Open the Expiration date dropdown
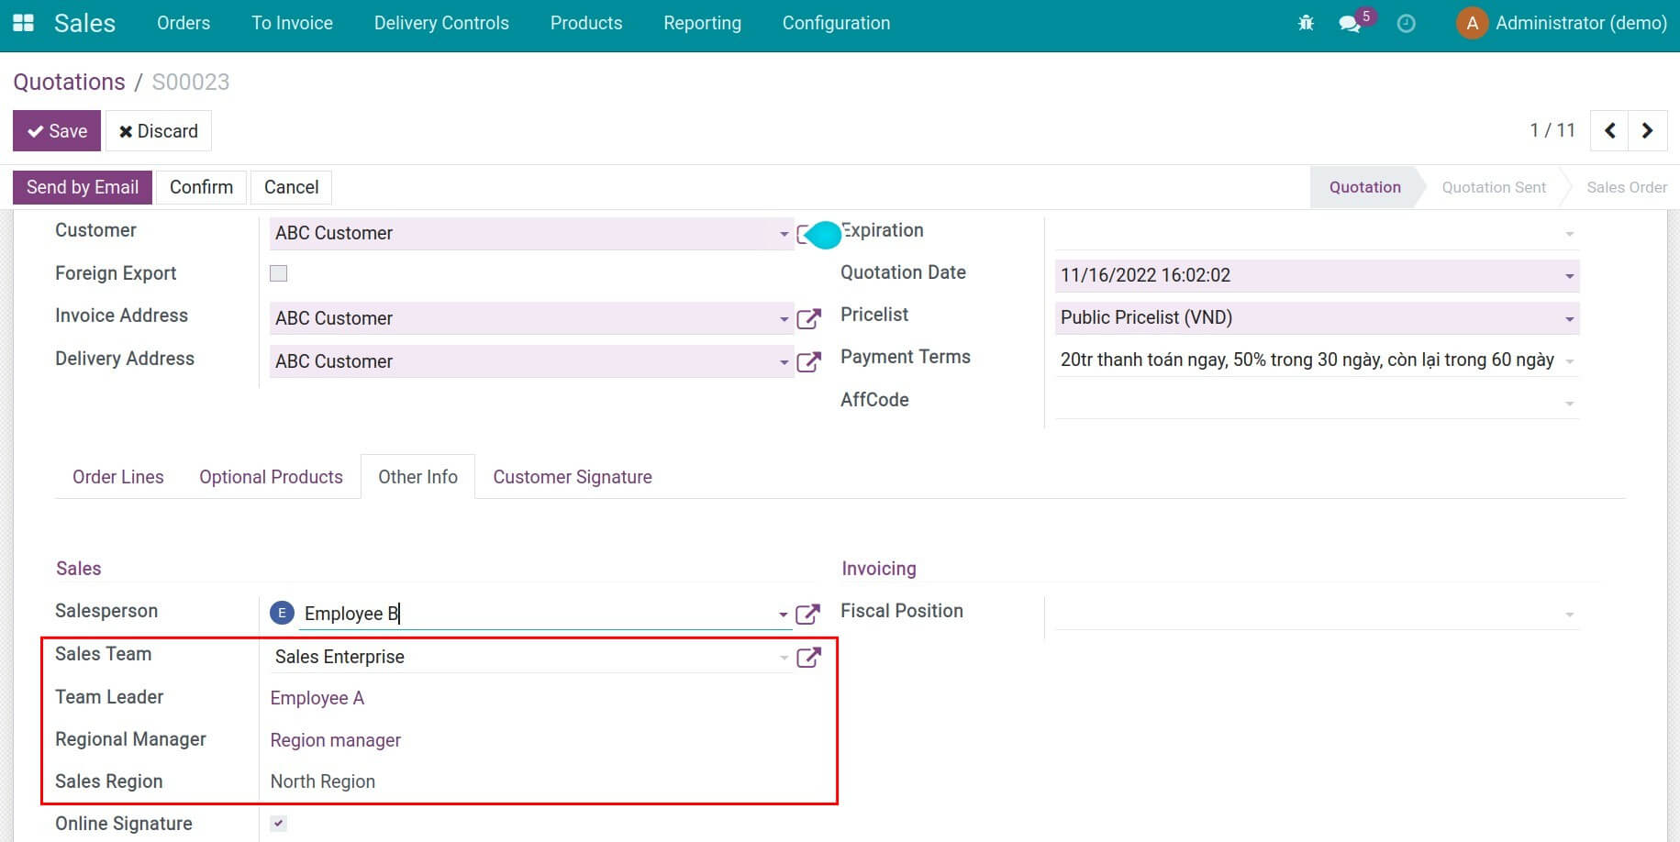1680x842 pixels. 1569,233
